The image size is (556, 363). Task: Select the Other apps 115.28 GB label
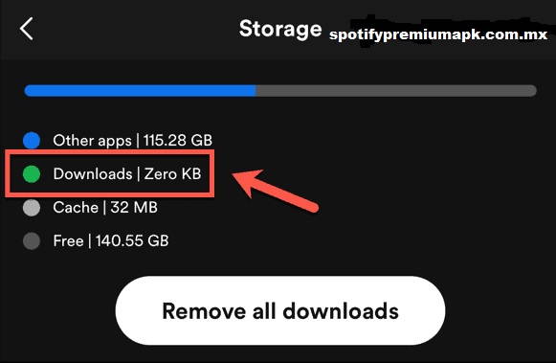click(133, 141)
